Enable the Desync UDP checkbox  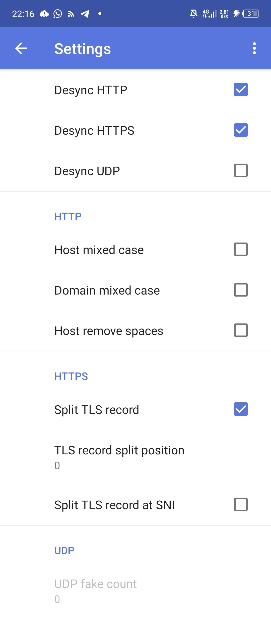(x=241, y=171)
